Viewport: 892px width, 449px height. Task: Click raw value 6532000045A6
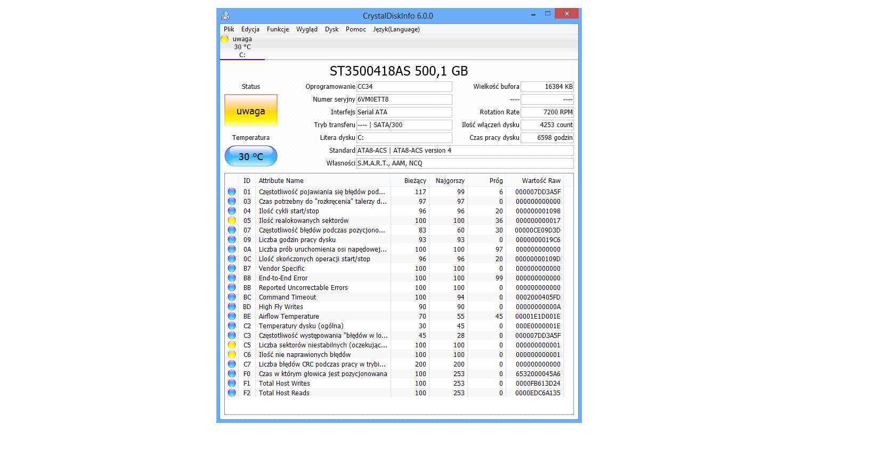click(538, 374)
